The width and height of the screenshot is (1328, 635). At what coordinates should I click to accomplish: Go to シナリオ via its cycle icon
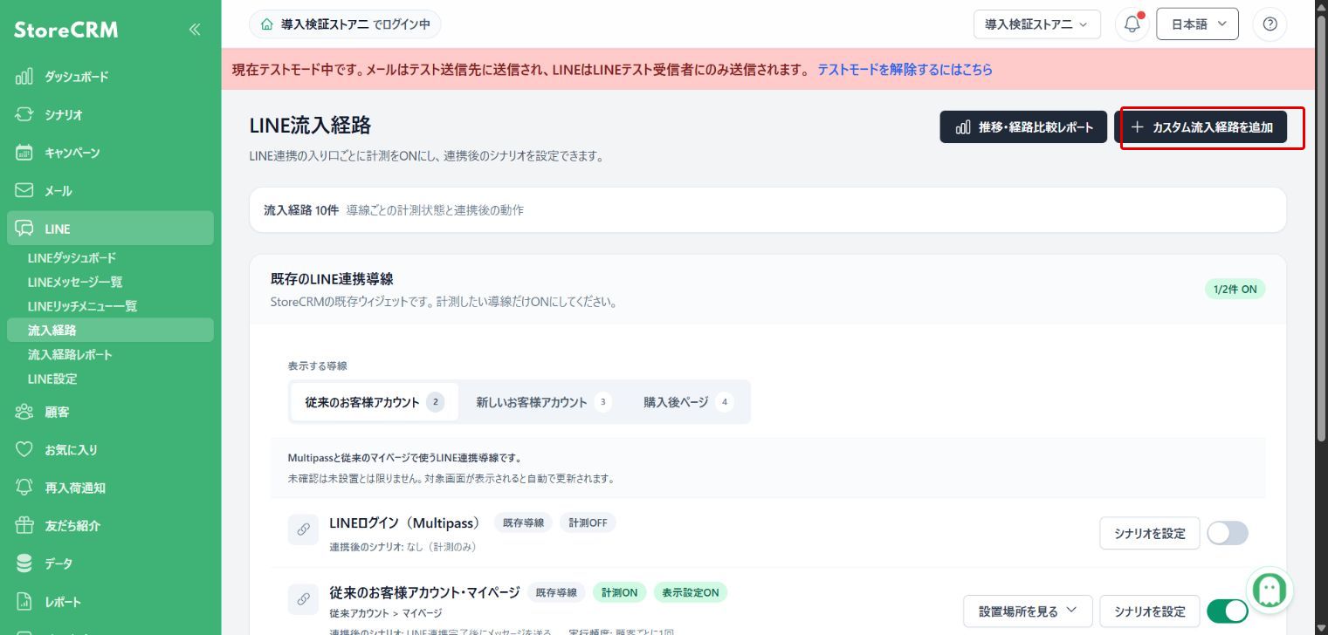24,114
